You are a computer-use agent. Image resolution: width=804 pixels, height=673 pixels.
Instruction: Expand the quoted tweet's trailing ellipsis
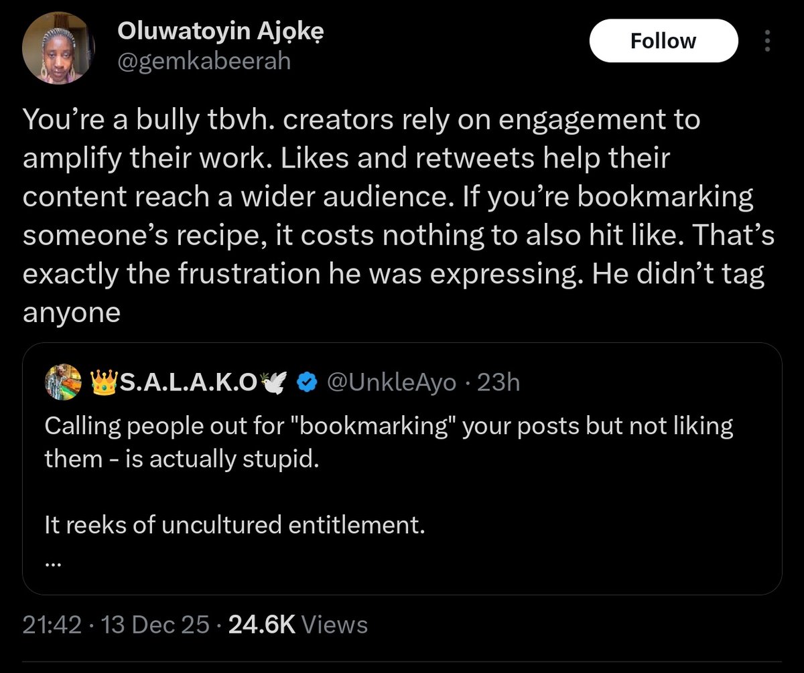tap(53, 565)
